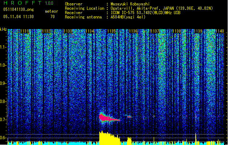Click the 1.0 kHz frequency axis label
This screenshot has height=145, width=228.
(3, 65)
